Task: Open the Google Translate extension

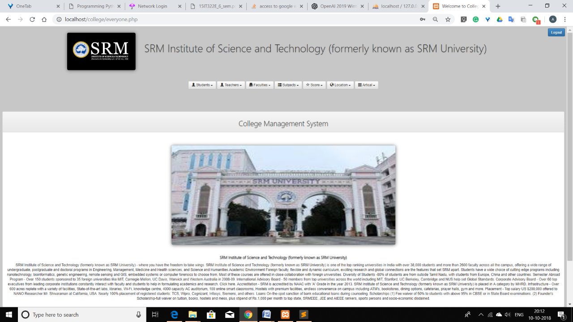Action: click(511, 19)
